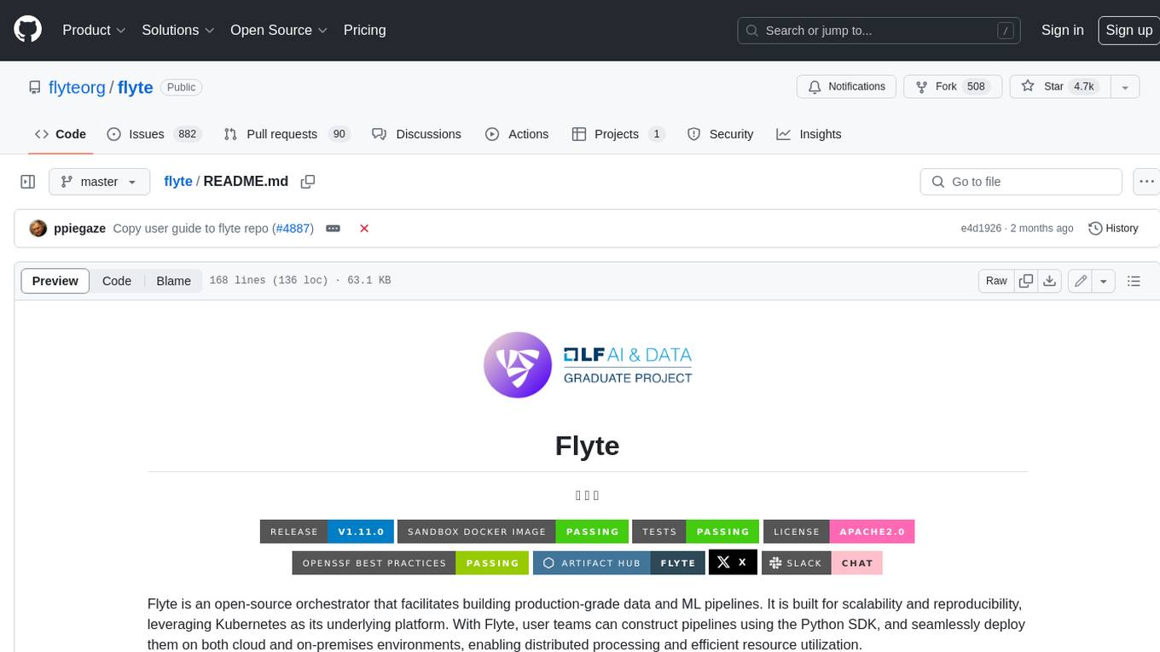Open the flyteorg organization link
This screenshot has height=652, width=1160.
(77, 87)
